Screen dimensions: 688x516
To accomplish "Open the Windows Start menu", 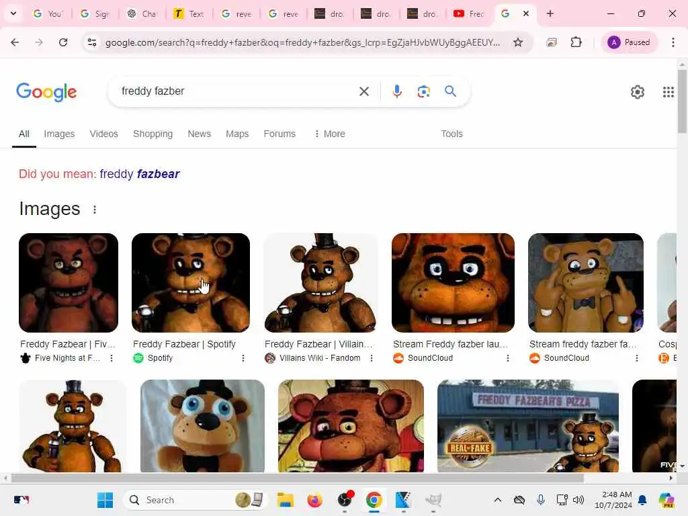I will click(x=105, y=500).
